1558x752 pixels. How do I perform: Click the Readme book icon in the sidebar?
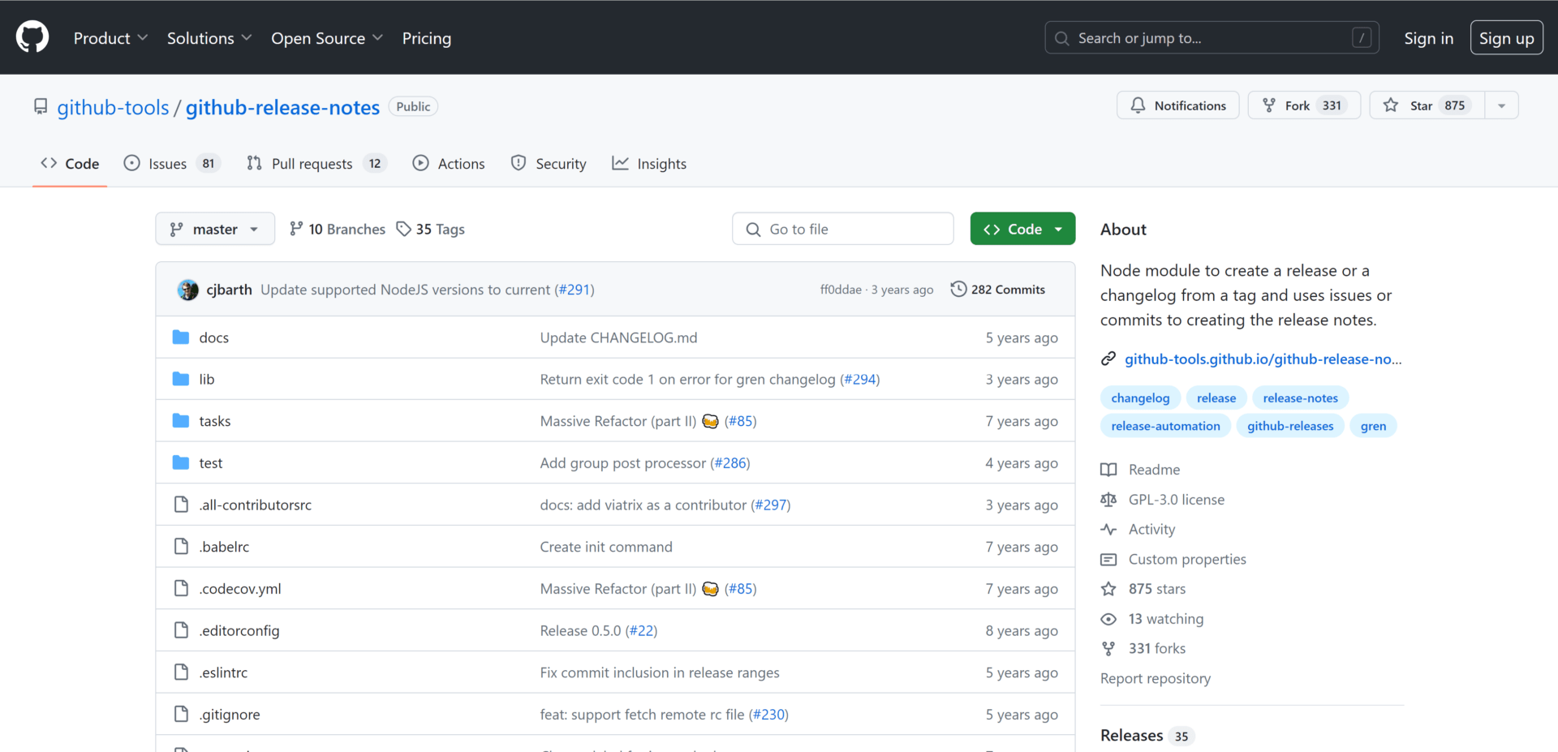click(1108, 469)
